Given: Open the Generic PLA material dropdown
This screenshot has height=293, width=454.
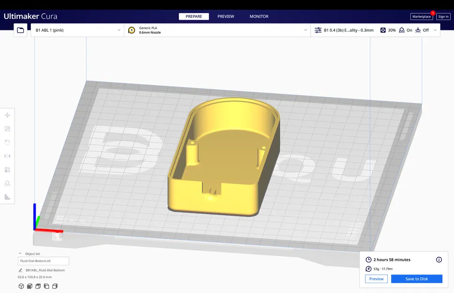Looking at the screenshot, I should click(x=217, y=30).
